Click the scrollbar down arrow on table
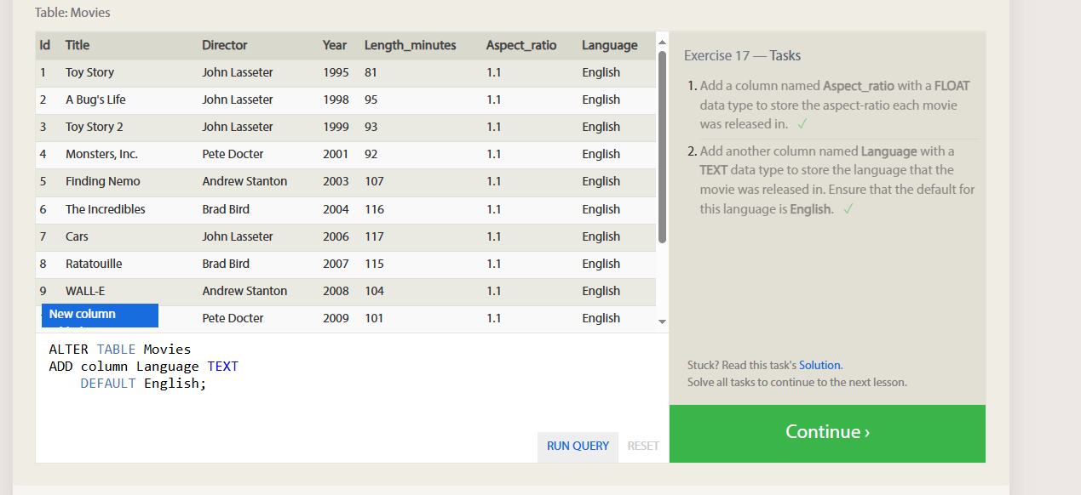1081x495 pixels. coord(662,321)
